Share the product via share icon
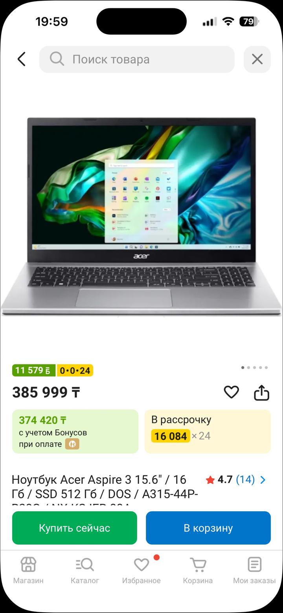 coord(261,392)
